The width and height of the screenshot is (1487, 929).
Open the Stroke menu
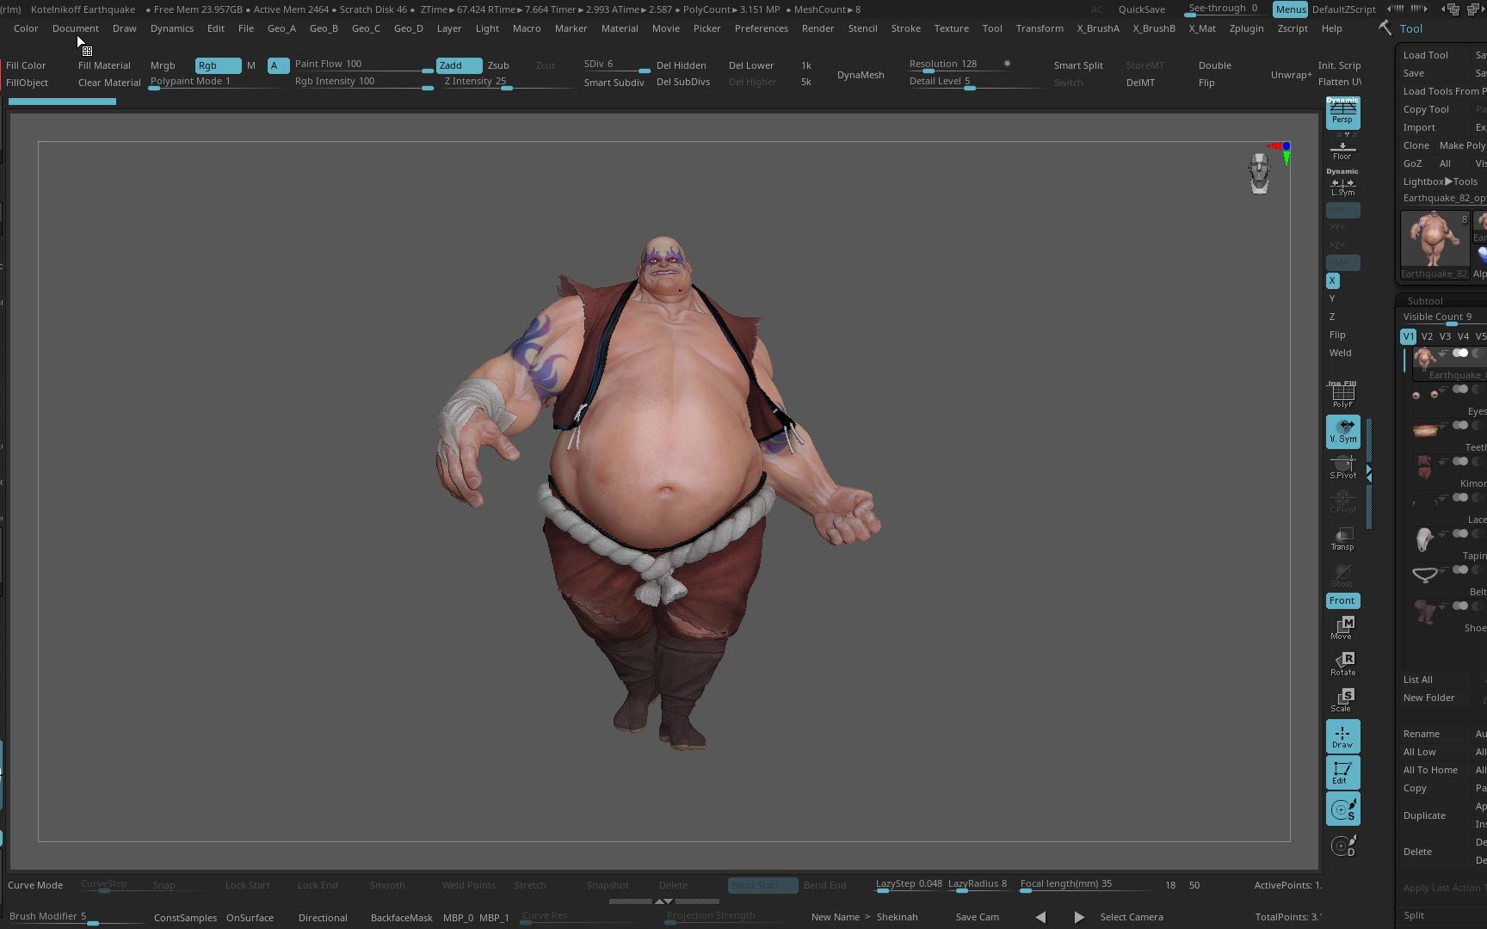click(x=905, y=28)
